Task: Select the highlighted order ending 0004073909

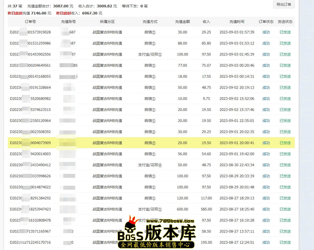Action: tap(30, 143)
